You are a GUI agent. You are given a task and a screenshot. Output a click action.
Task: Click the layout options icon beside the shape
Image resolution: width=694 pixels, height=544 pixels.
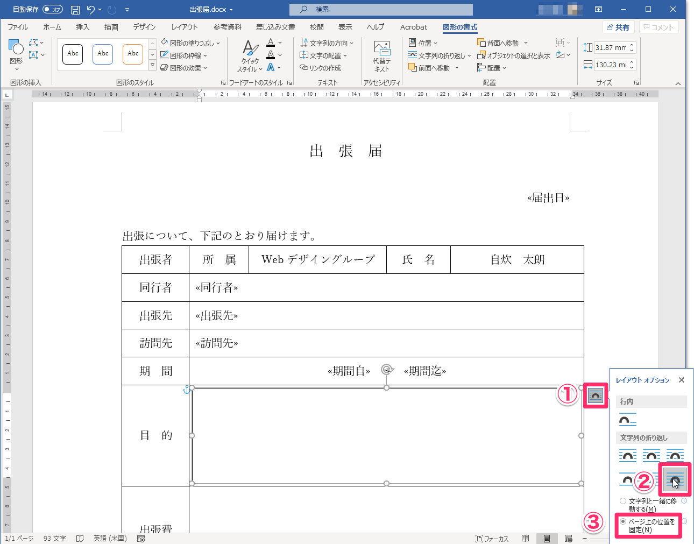[x=595, y=395]
